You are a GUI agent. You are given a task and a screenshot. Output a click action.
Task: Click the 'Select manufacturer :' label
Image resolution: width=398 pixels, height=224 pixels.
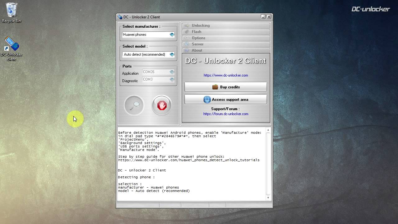(x=141, y=26)
